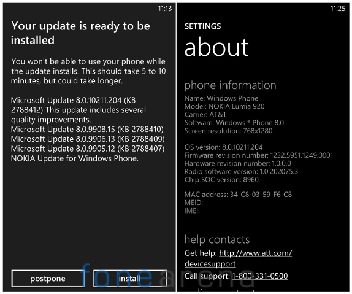Screen dimensions: 352x294
Task: Tap the Microsoft Update 8.0.9908.15 entry
Action: pos(87,130)
